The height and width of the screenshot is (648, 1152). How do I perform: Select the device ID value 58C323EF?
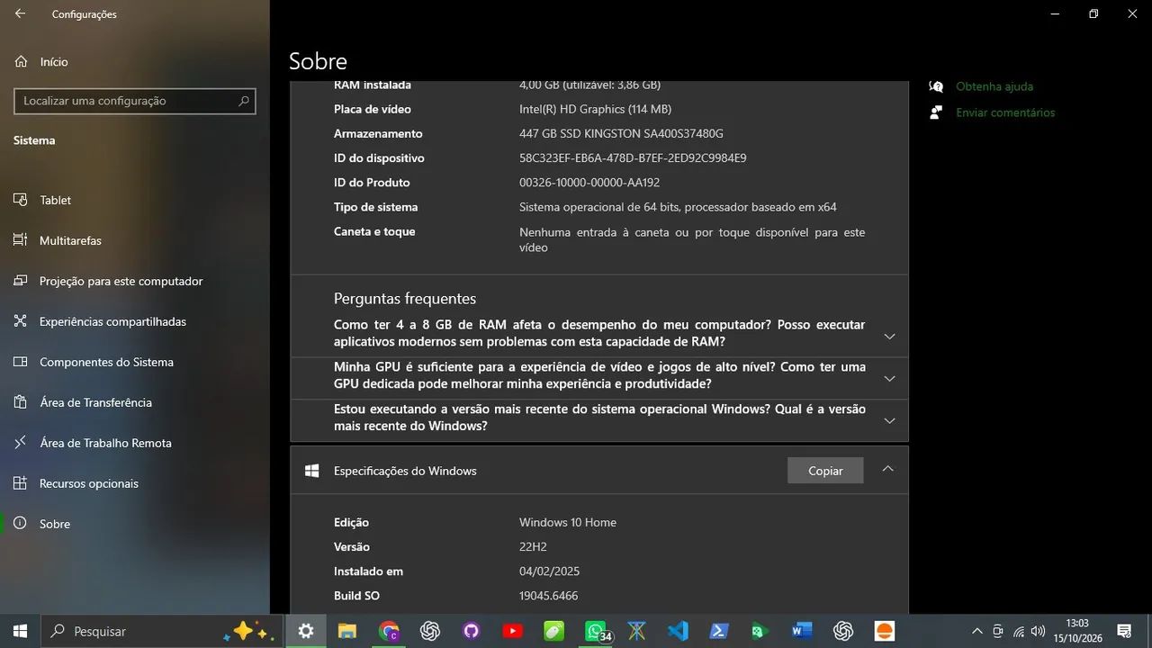pyautogui.click(x=633, y=157)
